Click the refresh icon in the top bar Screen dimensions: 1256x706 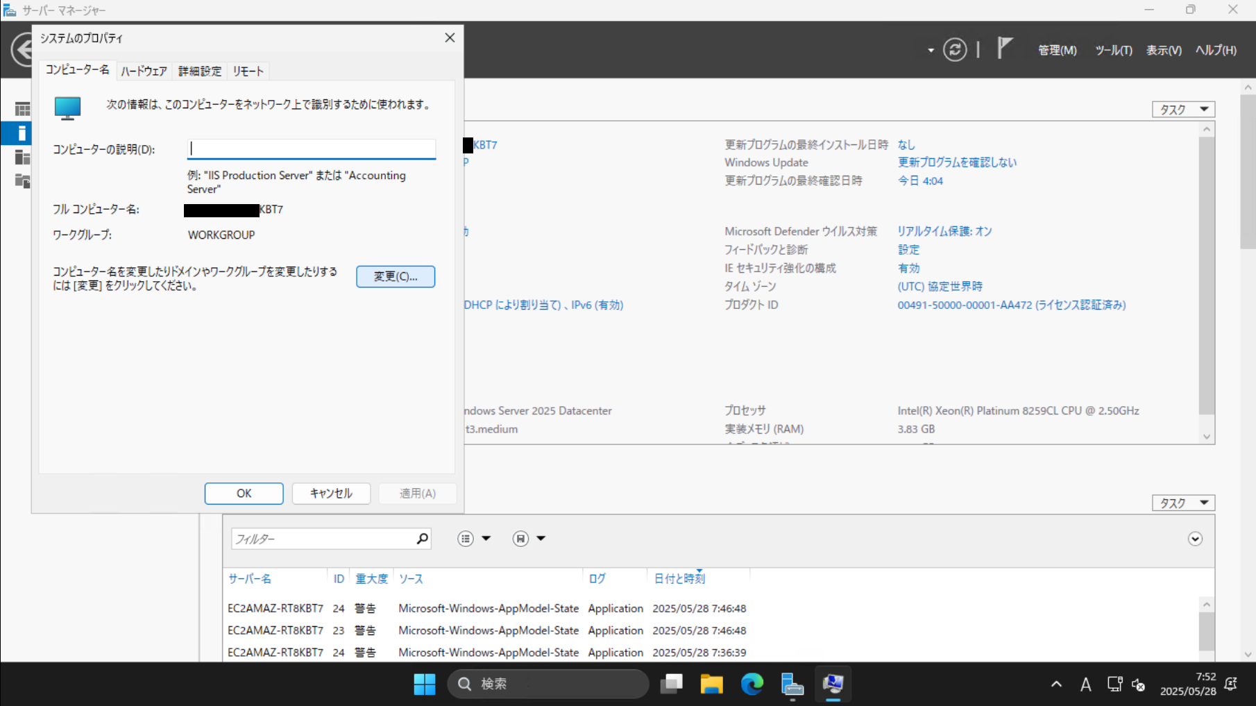[956, 49]
